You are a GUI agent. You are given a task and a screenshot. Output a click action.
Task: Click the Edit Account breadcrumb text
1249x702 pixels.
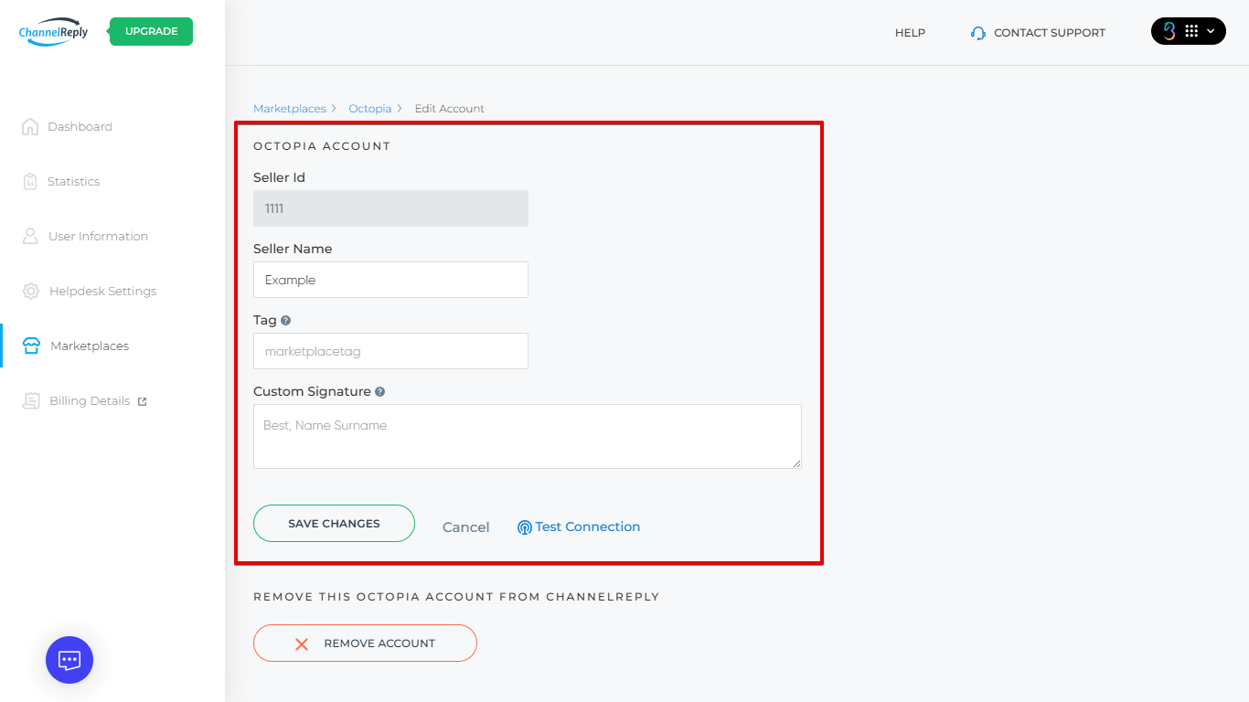pos(450,108)
